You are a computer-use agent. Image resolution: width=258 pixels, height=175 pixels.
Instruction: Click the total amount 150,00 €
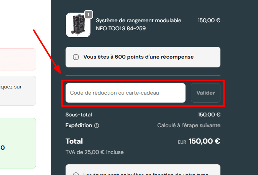204,141
